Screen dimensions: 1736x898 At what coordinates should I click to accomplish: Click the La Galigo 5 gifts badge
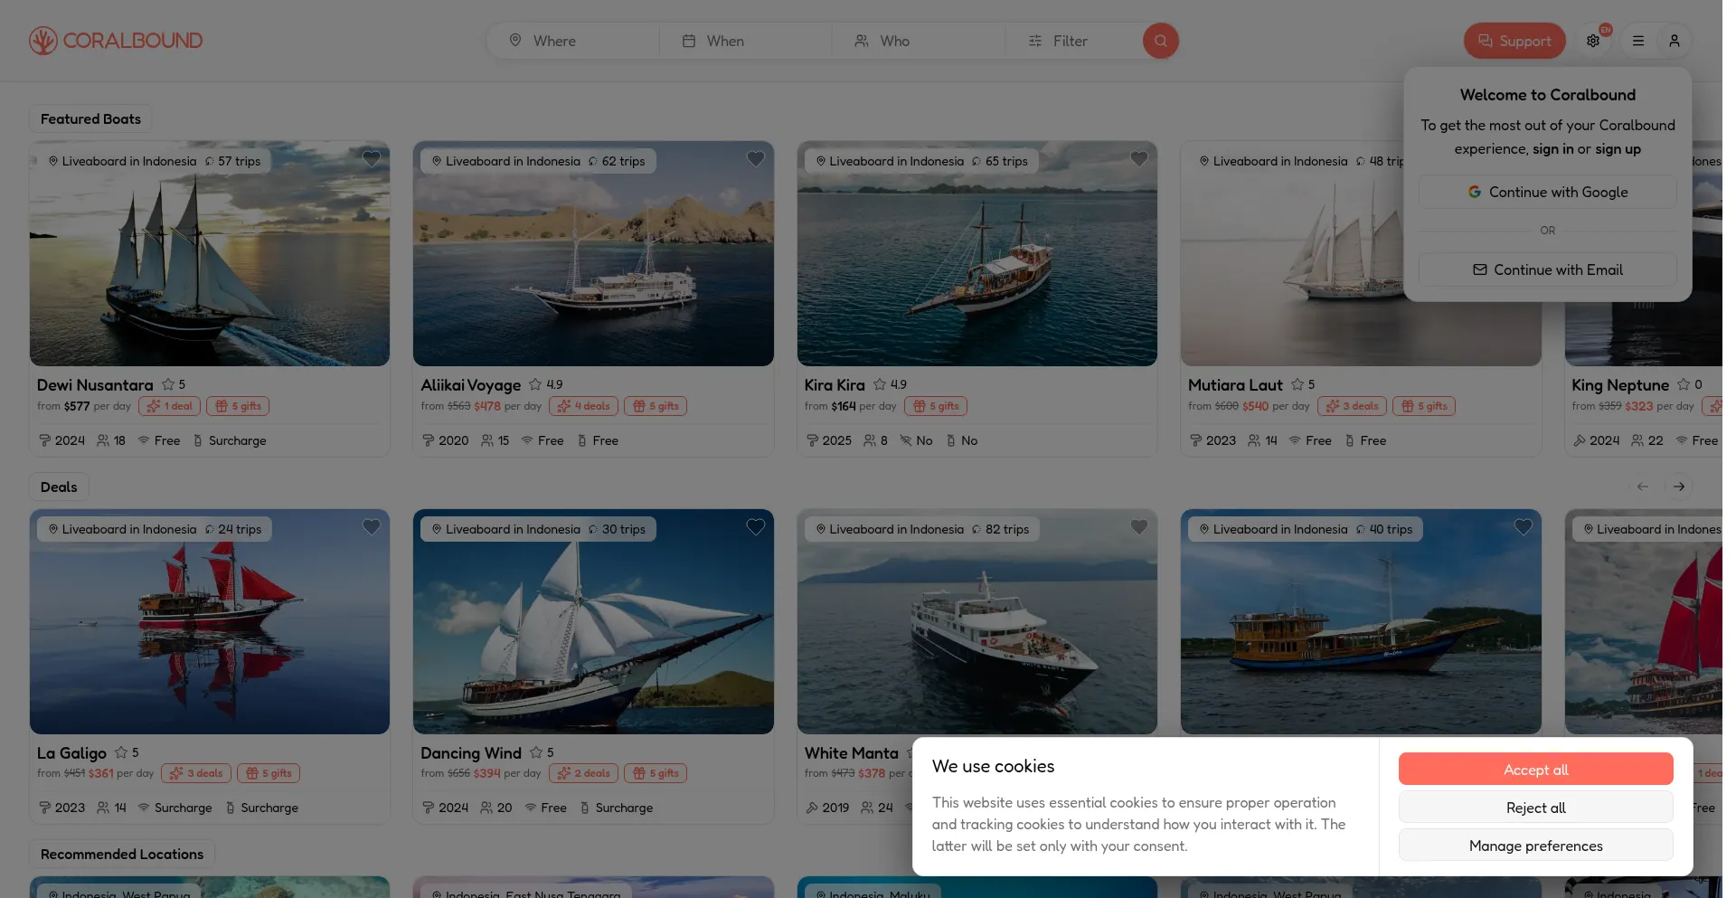tap(269, 773)
